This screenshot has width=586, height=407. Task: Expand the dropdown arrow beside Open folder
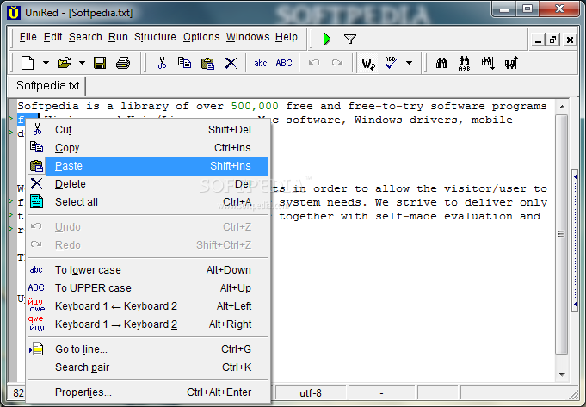[x=82, y=63]
